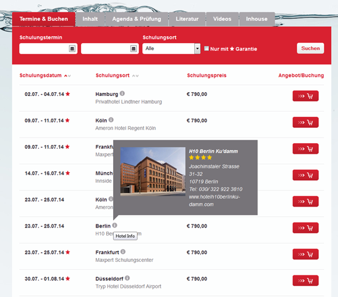Viewport: 338px width, 297px height.
Task: Click the guarantee star next to 30.07. - 01.08.14
Action: point(68,279)
